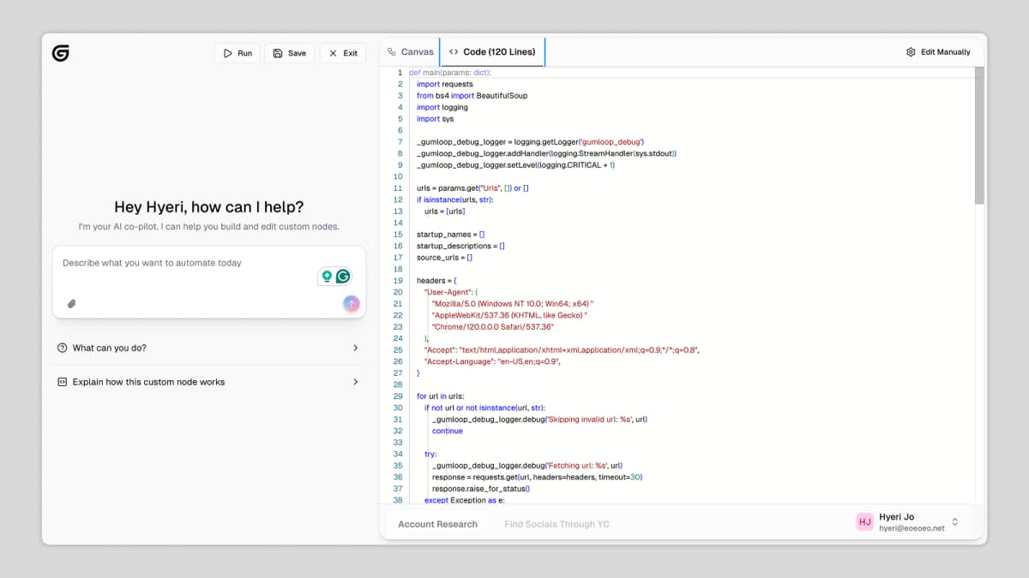Open 'Explain how this custom node works'

tap(208, 382)
